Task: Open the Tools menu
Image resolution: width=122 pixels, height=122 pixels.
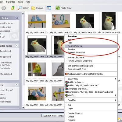Action: [x=20, y=2]
